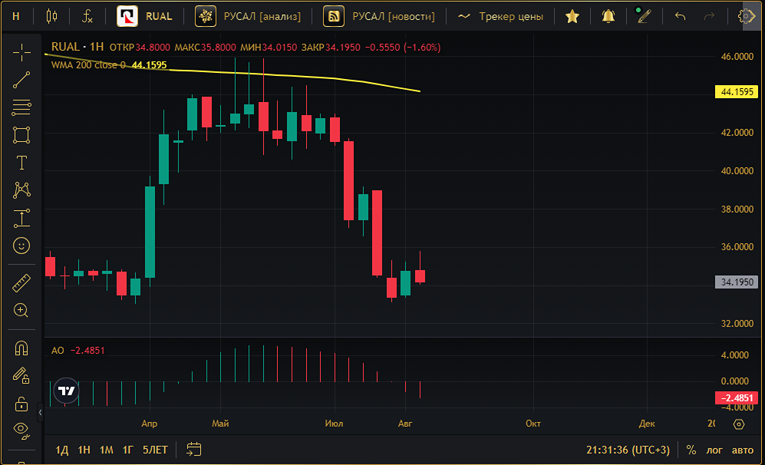Click the Окт label on time axis
This screenshot has height=465, width=765.
point(533,424)
